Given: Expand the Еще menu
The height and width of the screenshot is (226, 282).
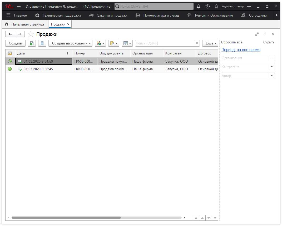Looking at the screenshot, I should point(210,43).
